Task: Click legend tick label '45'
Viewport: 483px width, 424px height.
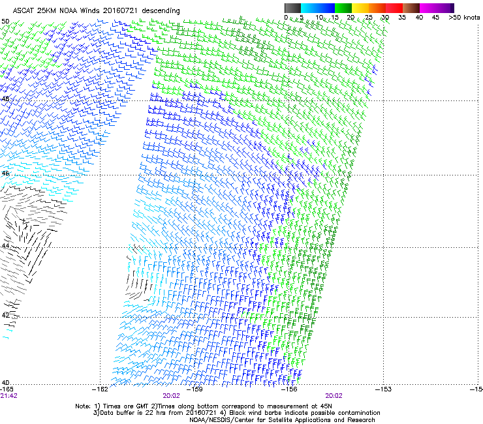Action: (x=435, y=18)
